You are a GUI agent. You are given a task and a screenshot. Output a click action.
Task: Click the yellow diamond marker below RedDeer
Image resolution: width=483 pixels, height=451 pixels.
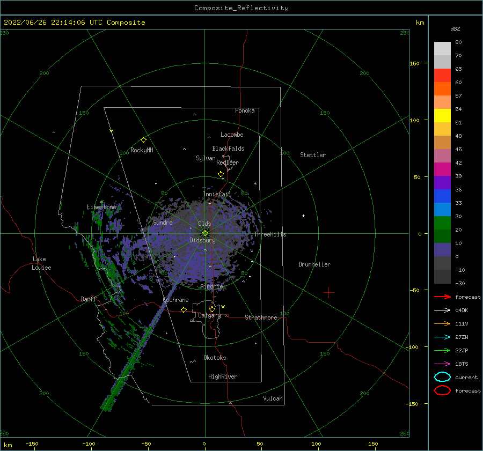click(221, 174)
